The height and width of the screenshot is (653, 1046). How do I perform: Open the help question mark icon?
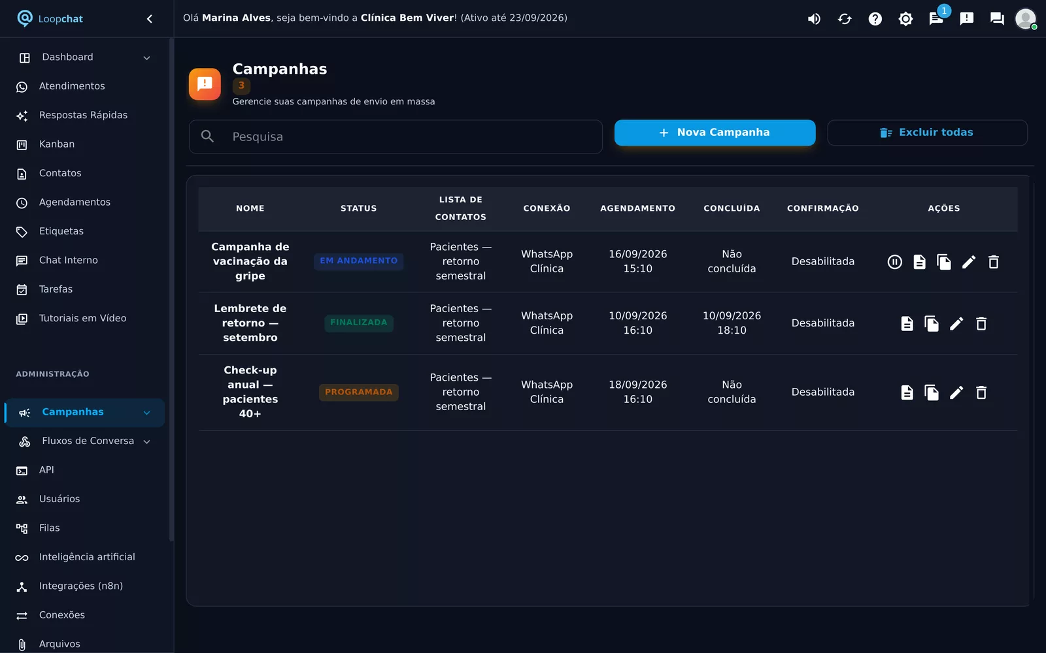click(x=875, y=19)
